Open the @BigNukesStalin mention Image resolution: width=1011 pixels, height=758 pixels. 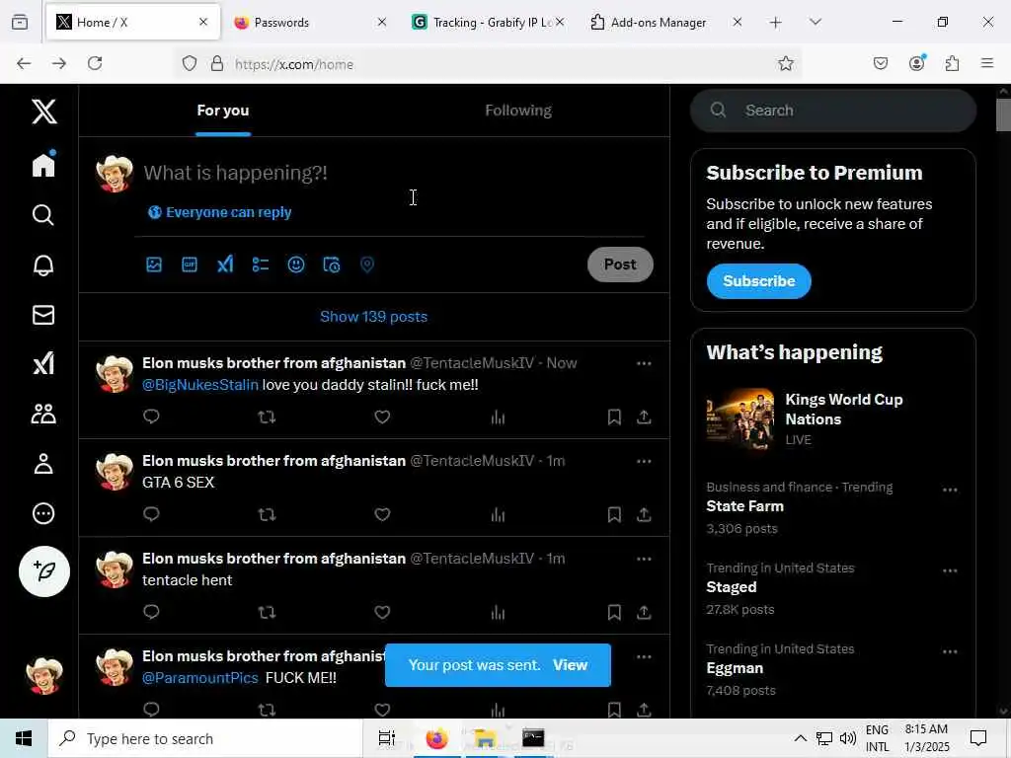tap(199, 385)
